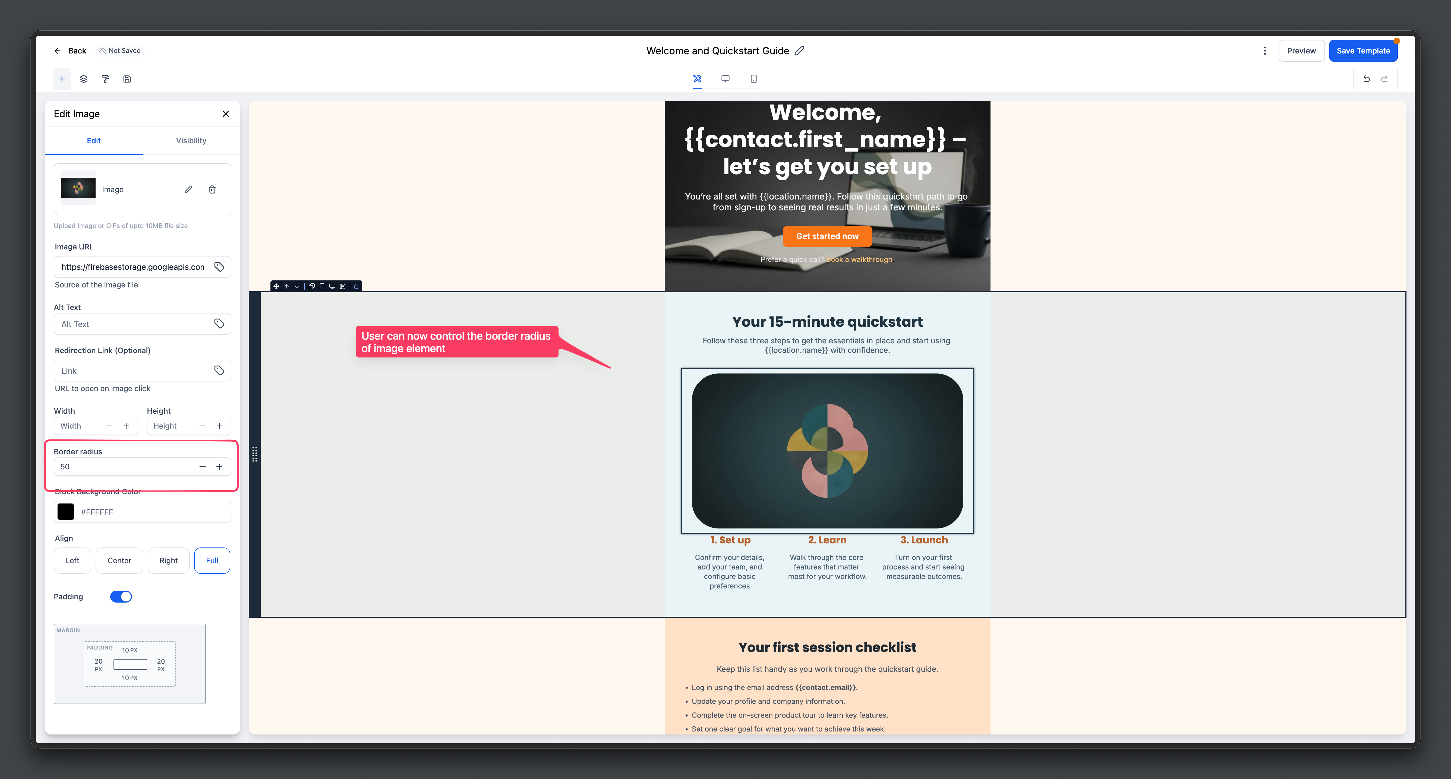Increase the image Width with plus stepper
The width and height of the screenshot is (1451, 779).
(126, 426)
